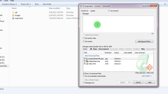Open Share with dropdown in Explorer
This screenshot has width=168, height=94.
click(26, 4)
